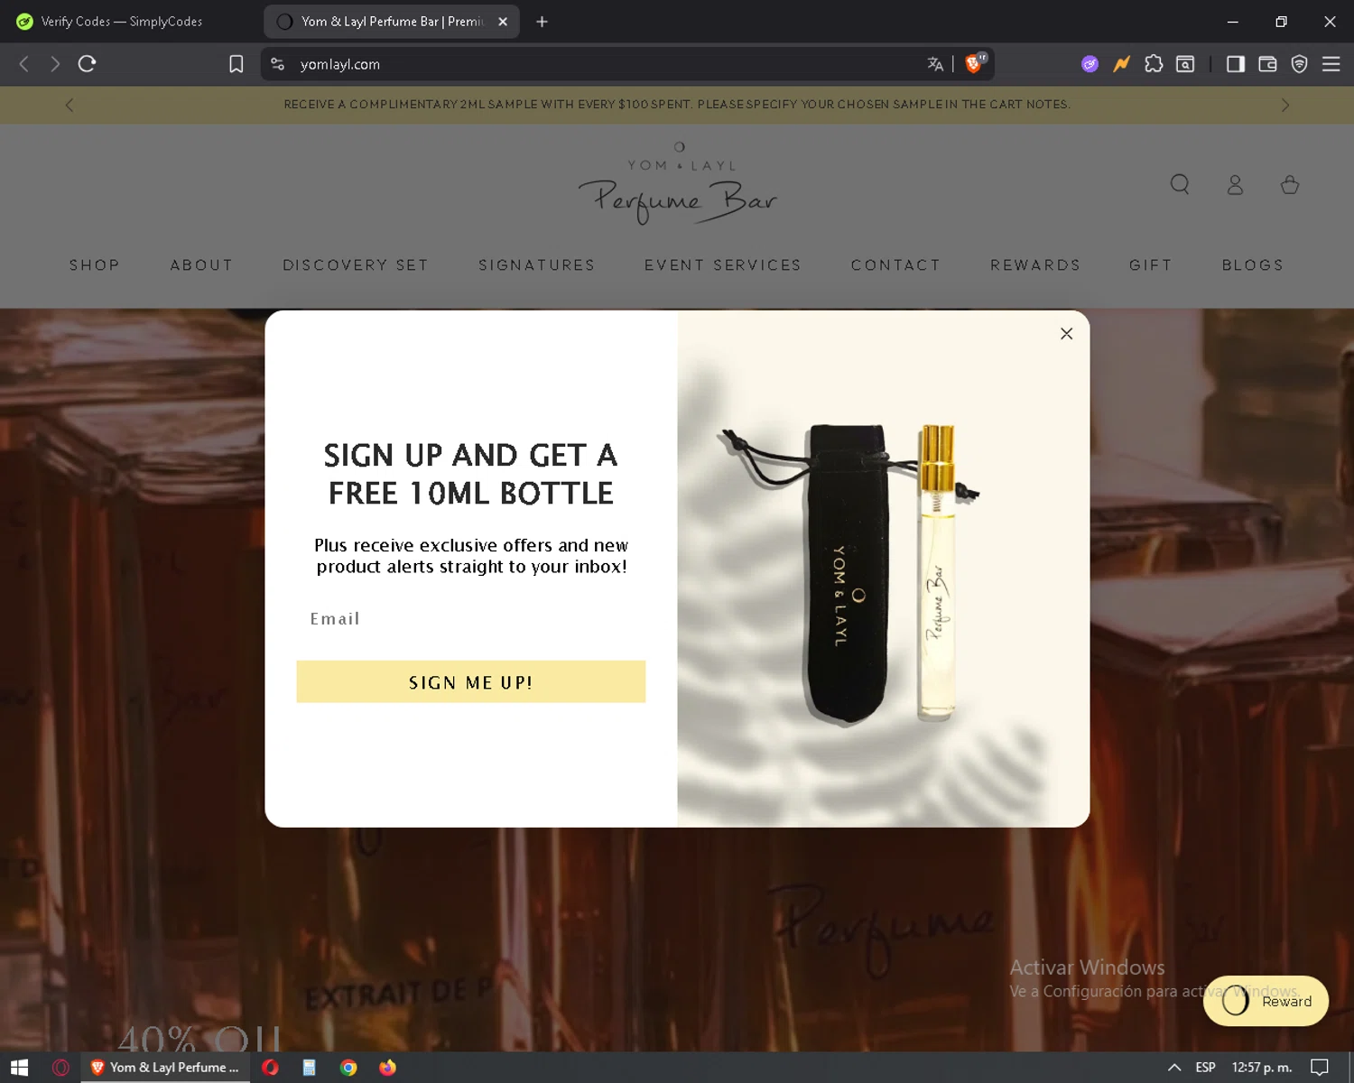Select Brave Yom & Layl taskbar item

coord(166,1068)
